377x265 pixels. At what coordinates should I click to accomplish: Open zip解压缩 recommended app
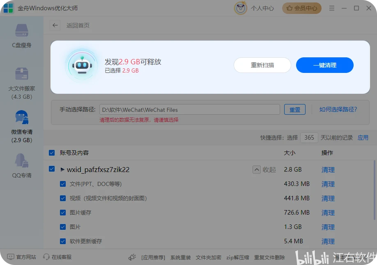(237, 257)
